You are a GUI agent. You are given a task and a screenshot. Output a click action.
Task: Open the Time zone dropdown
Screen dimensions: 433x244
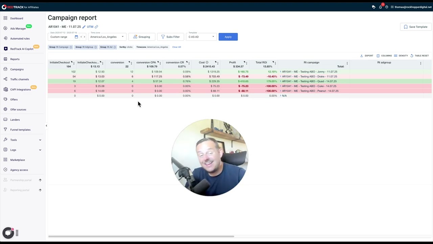point(107,37)
